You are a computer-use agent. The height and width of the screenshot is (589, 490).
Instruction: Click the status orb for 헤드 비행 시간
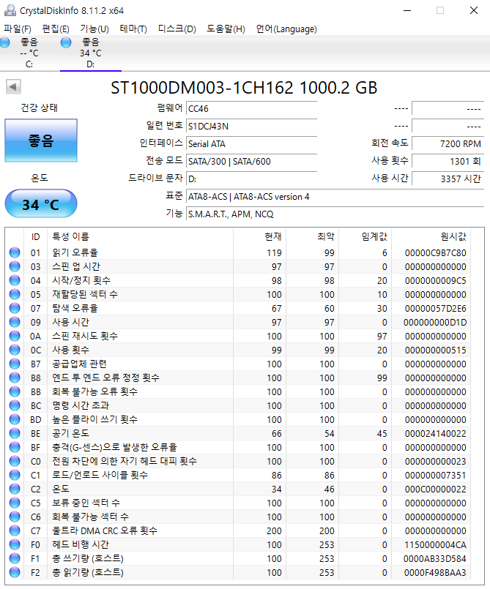click(15, 544)
